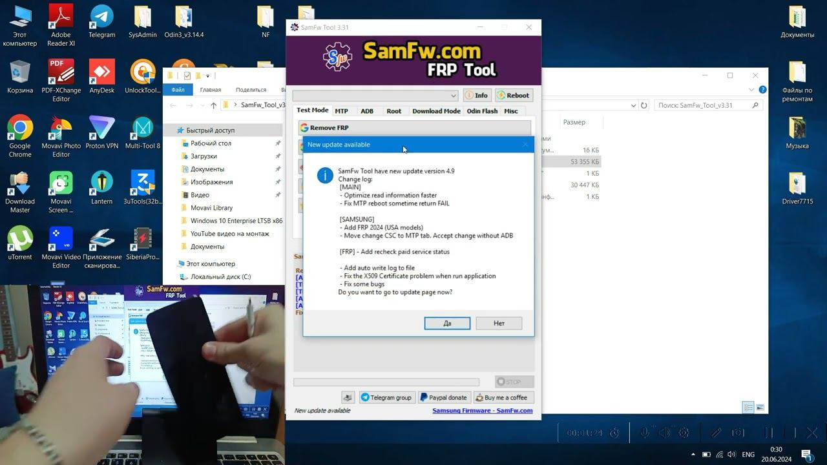Click the Paypal donate button
Image resolution: width=827 pixels, height=465 pixels.
click(444, 397)
